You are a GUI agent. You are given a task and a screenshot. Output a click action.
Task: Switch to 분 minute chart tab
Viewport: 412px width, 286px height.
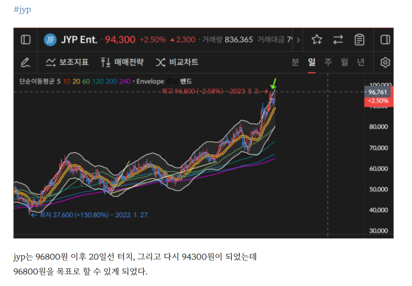(295, 62)
